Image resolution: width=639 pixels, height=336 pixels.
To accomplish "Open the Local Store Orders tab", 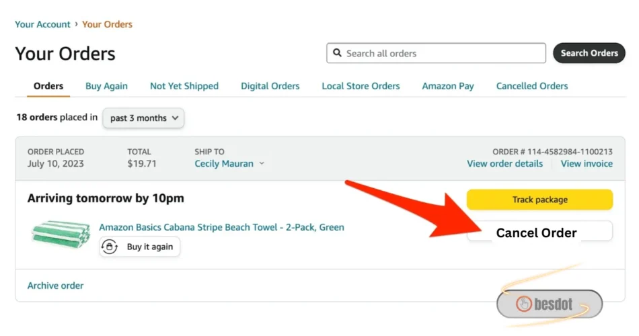I will [x=361, y=86].
